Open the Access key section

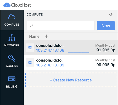[x=12, y=61]
